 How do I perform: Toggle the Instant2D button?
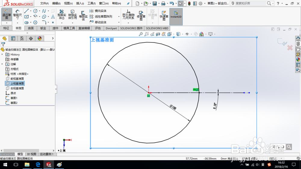point(176,17)
